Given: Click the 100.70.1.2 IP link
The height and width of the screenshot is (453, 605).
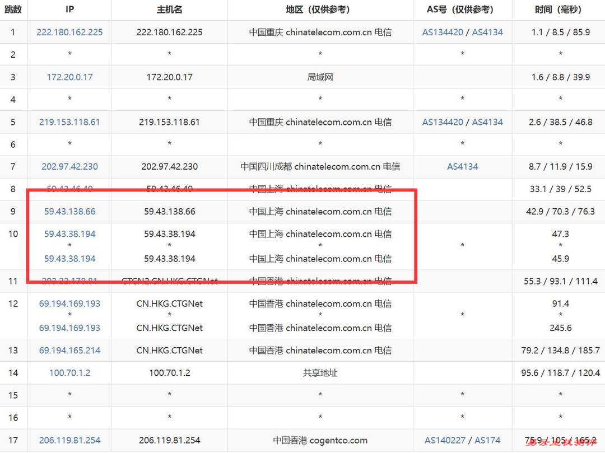Looking at the screenshot, I should pyautogui.click(x=69, y=373).
